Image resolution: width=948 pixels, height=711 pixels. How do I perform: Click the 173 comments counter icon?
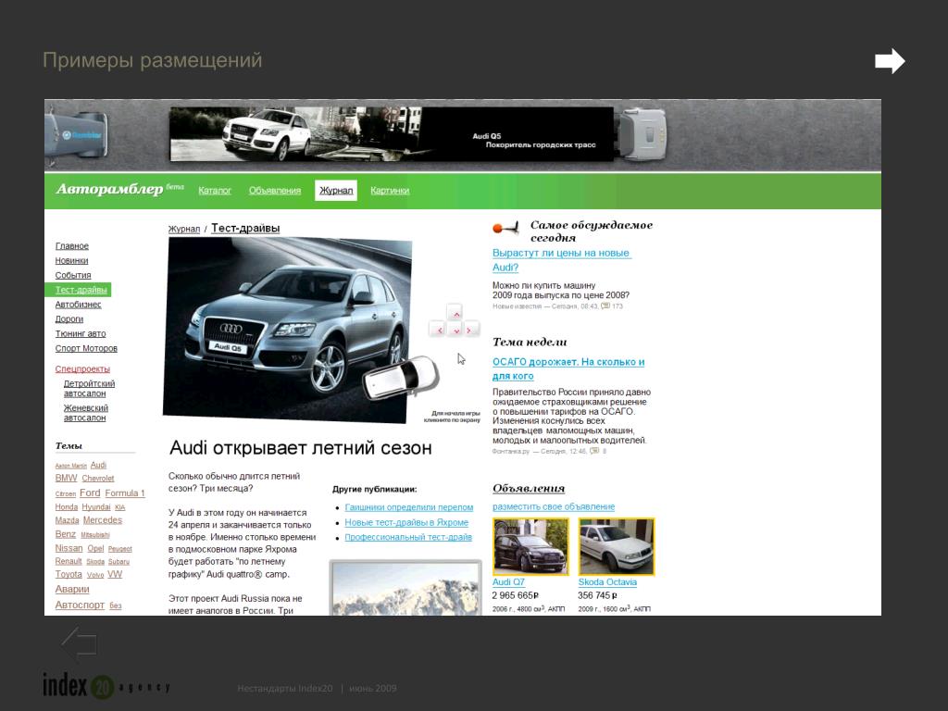click(x=605, y=306)
